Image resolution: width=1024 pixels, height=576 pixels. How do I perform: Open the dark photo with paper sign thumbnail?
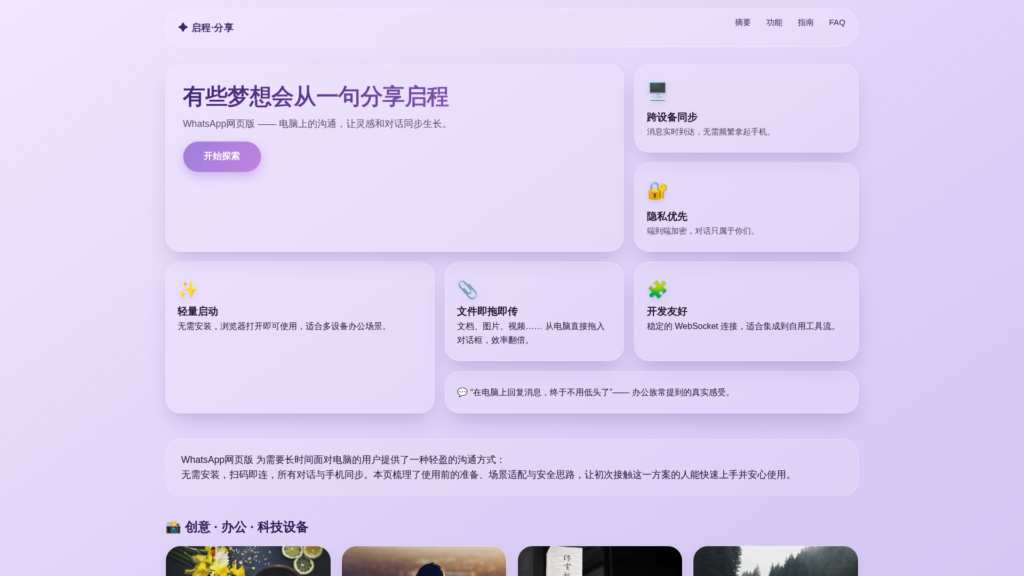click(x=600, y=561)
